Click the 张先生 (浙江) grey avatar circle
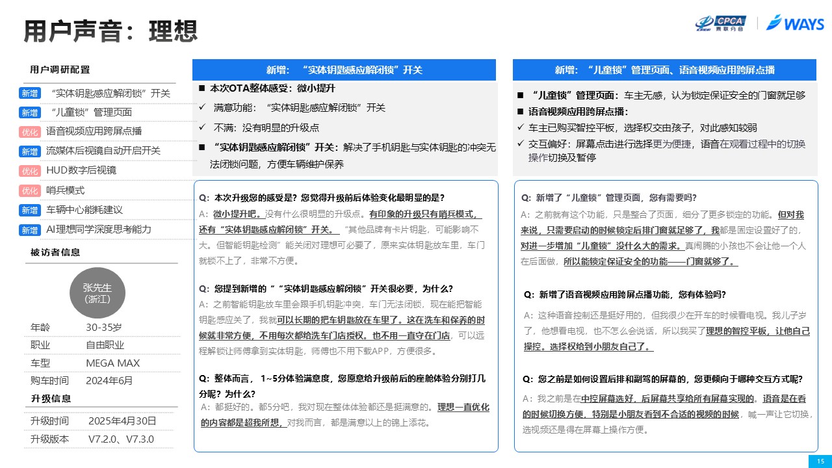The width and height of the screenshot is (832, 468). pos(97,293)
